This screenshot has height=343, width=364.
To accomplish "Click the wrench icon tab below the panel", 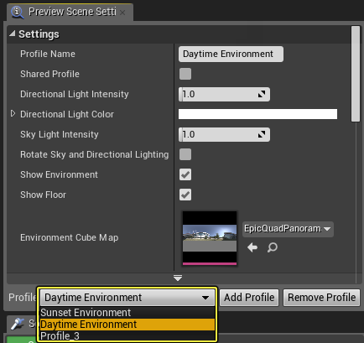I will point(18,324).
